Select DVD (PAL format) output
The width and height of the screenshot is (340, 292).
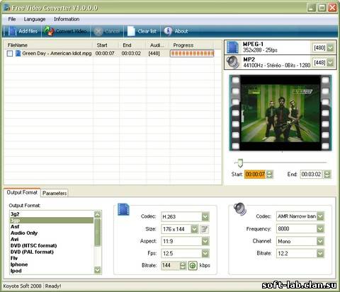coord(52,252)
